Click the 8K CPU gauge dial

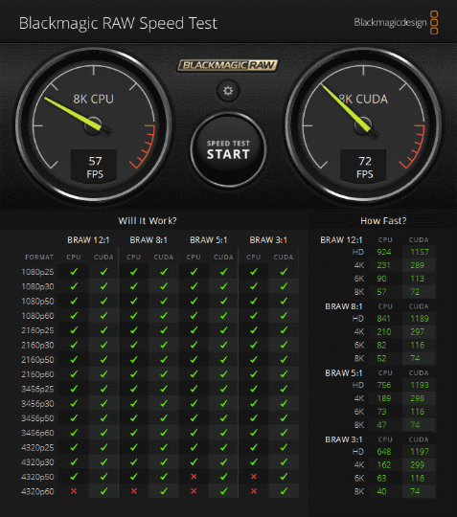click(x=94, y=125)
